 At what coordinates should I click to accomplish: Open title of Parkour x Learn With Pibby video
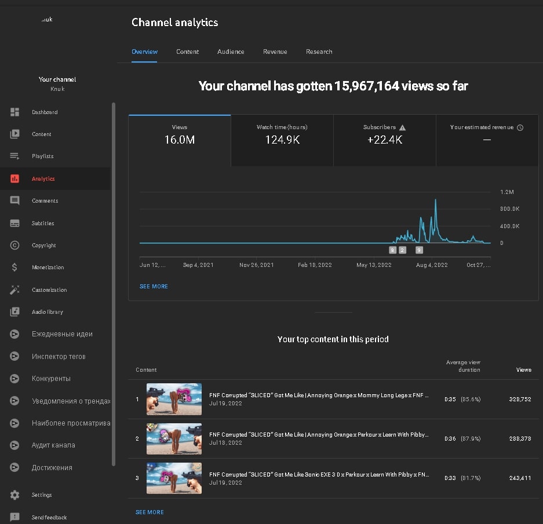(x=319, y=435)
